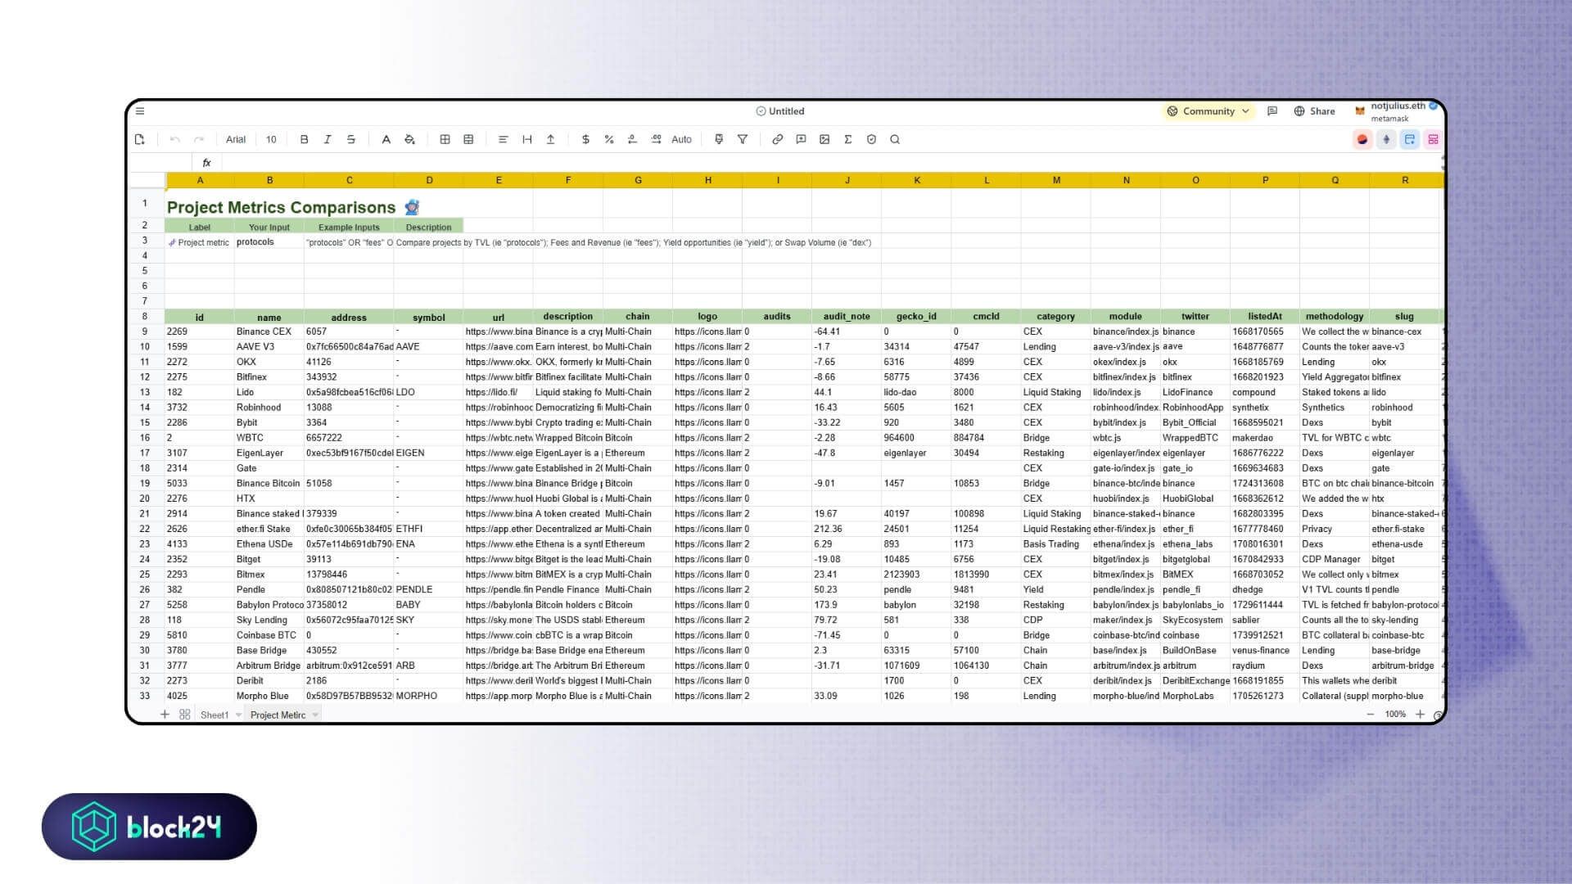Click the filter funnel icon
This screenshot has height=884, width=1572.
pos(743,139)
